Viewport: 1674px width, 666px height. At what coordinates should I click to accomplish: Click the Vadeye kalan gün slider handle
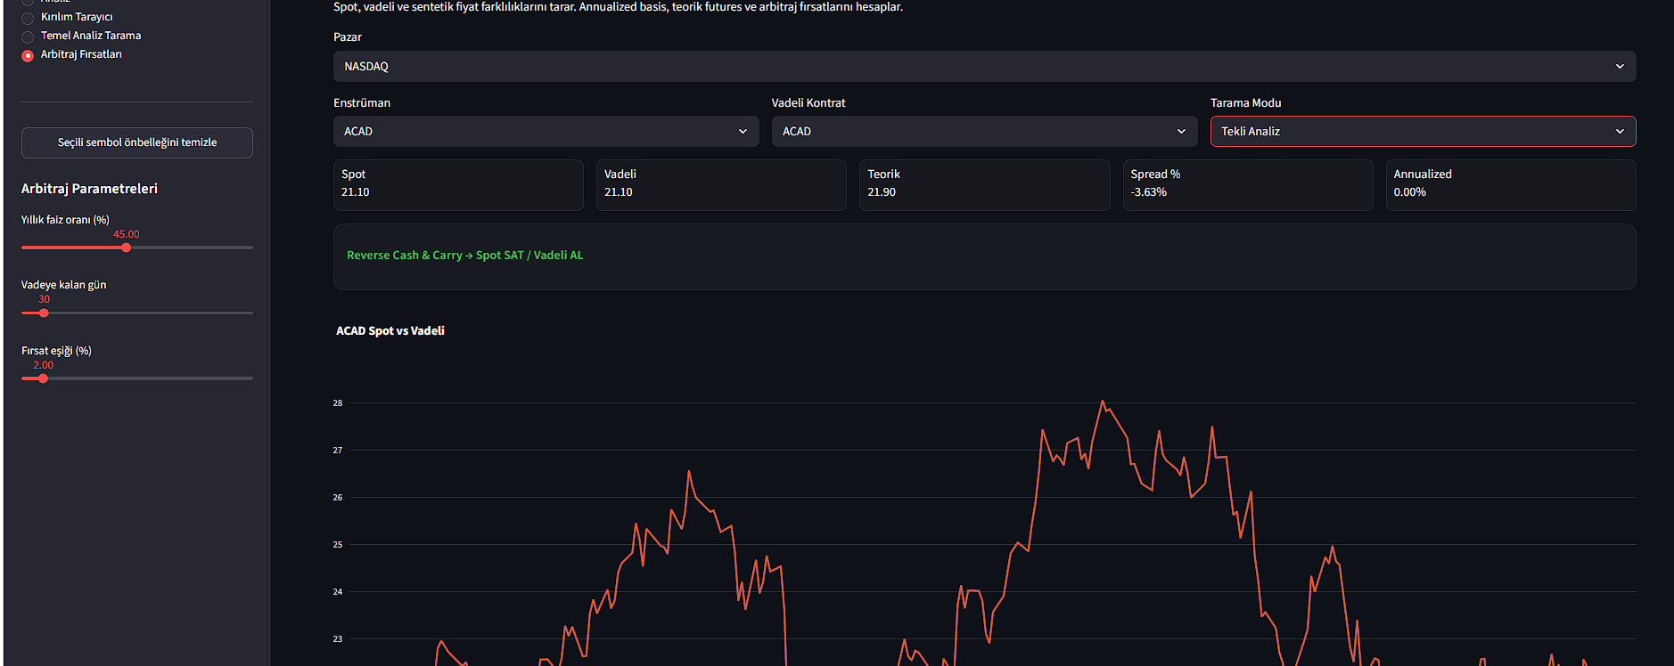click(x=44, y=313)
